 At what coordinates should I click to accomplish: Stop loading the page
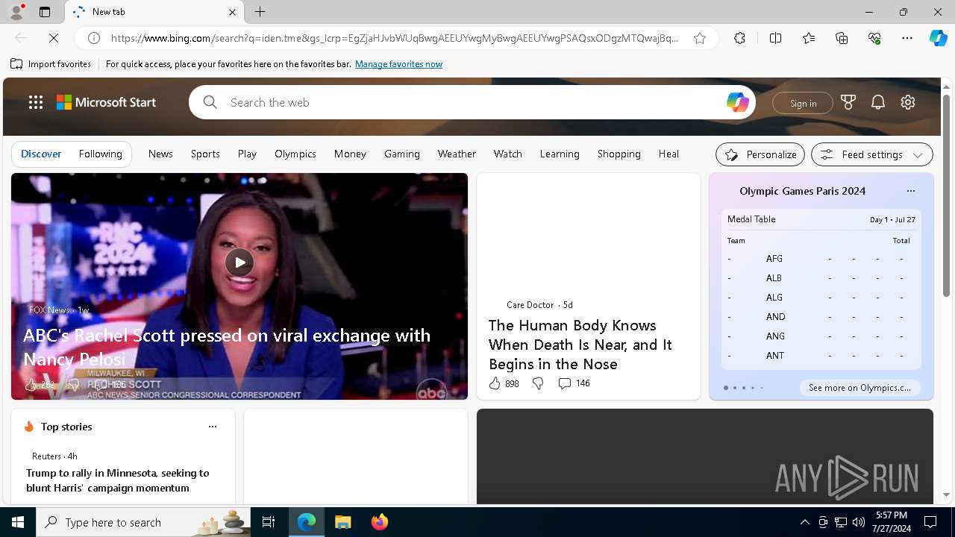[54, 38]
